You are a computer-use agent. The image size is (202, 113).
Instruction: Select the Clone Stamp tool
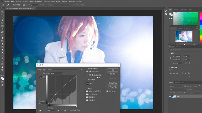point(2,38)
